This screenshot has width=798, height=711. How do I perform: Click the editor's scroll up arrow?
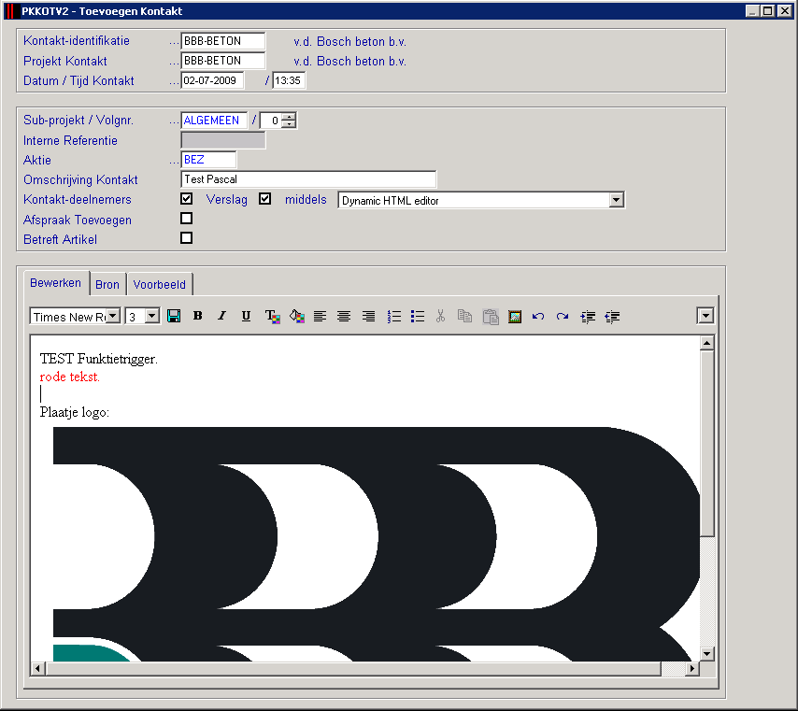706,344
